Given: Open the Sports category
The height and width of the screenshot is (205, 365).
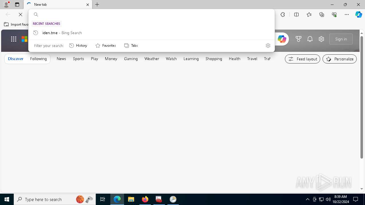Looking at the screenshot, I should [78, 59].
